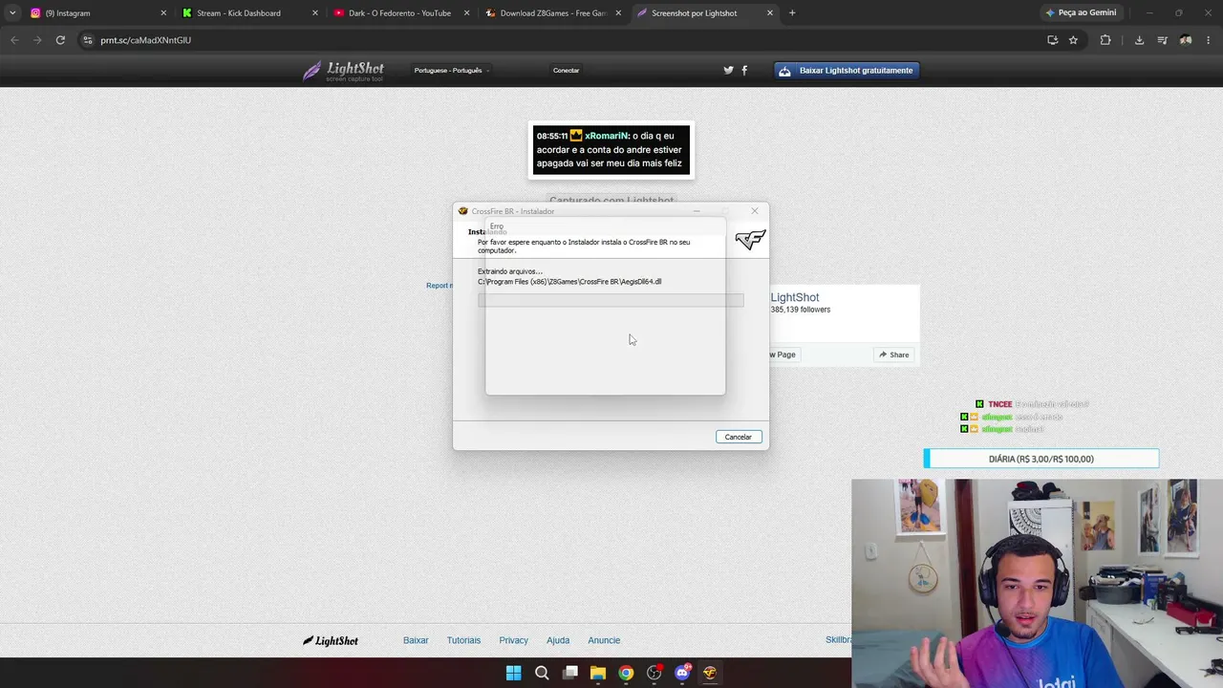The height and width of the screenshot is (688, 1223).
Task: Focus the address bar showing prnt.sc URL
Action: 564,40
